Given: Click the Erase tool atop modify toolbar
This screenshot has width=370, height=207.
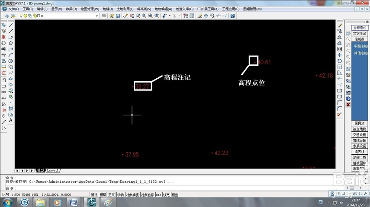Looking at the screenshot, I should pos(339,25).
